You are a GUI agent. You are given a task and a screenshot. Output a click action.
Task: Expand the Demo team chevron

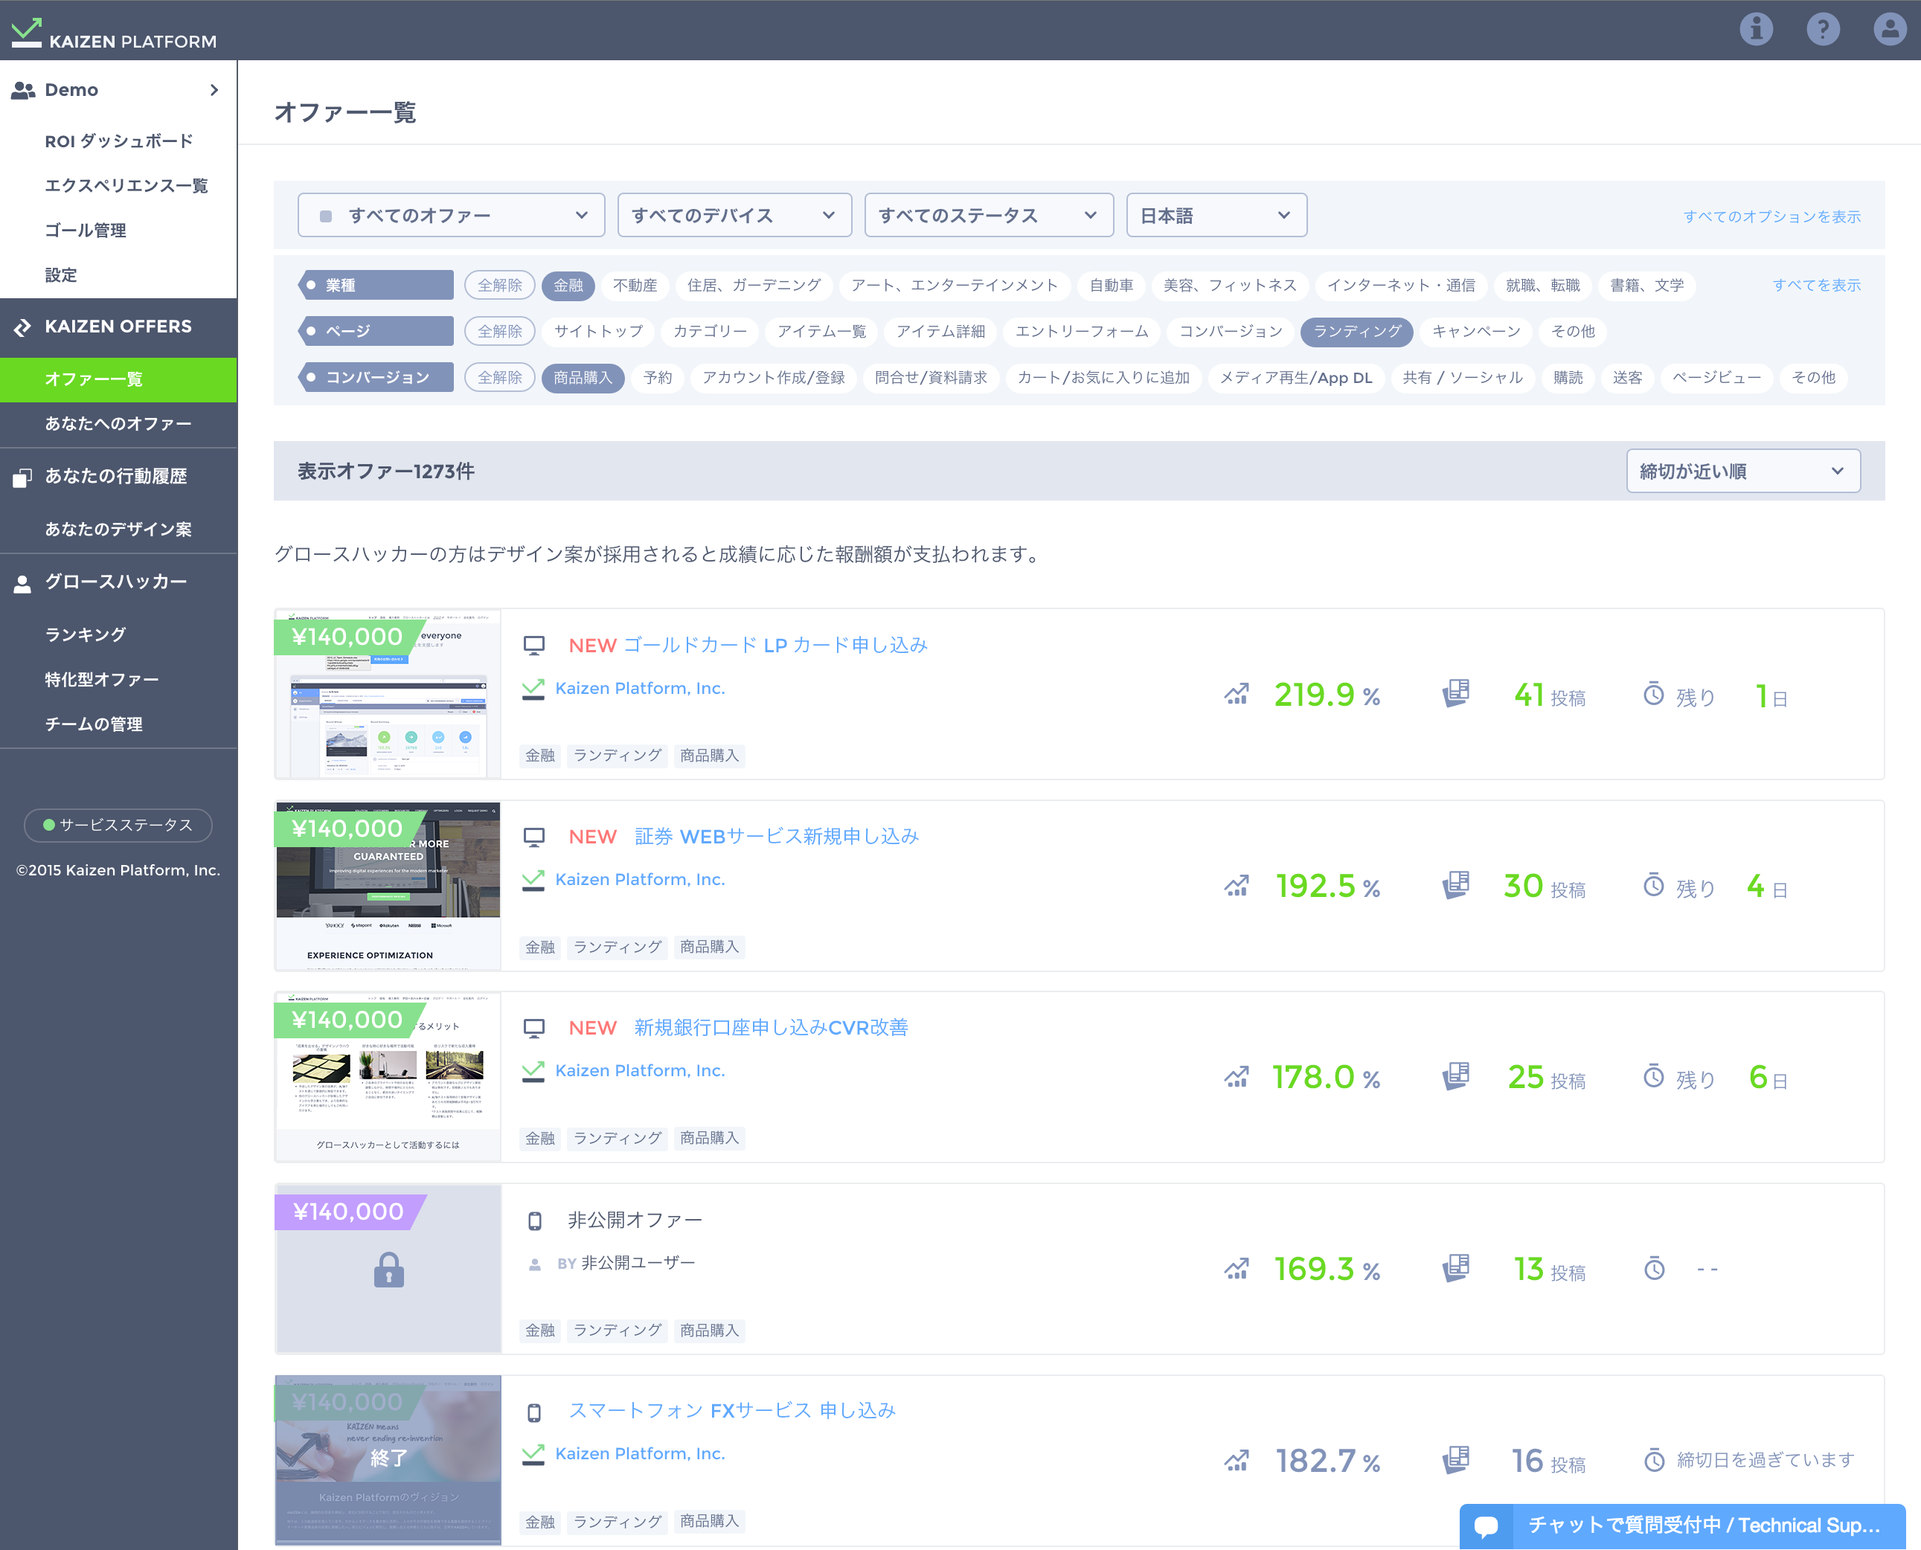click(214, 90)
